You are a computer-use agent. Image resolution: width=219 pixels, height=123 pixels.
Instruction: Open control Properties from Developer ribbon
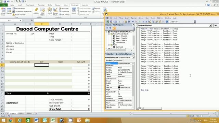(64, 9)
